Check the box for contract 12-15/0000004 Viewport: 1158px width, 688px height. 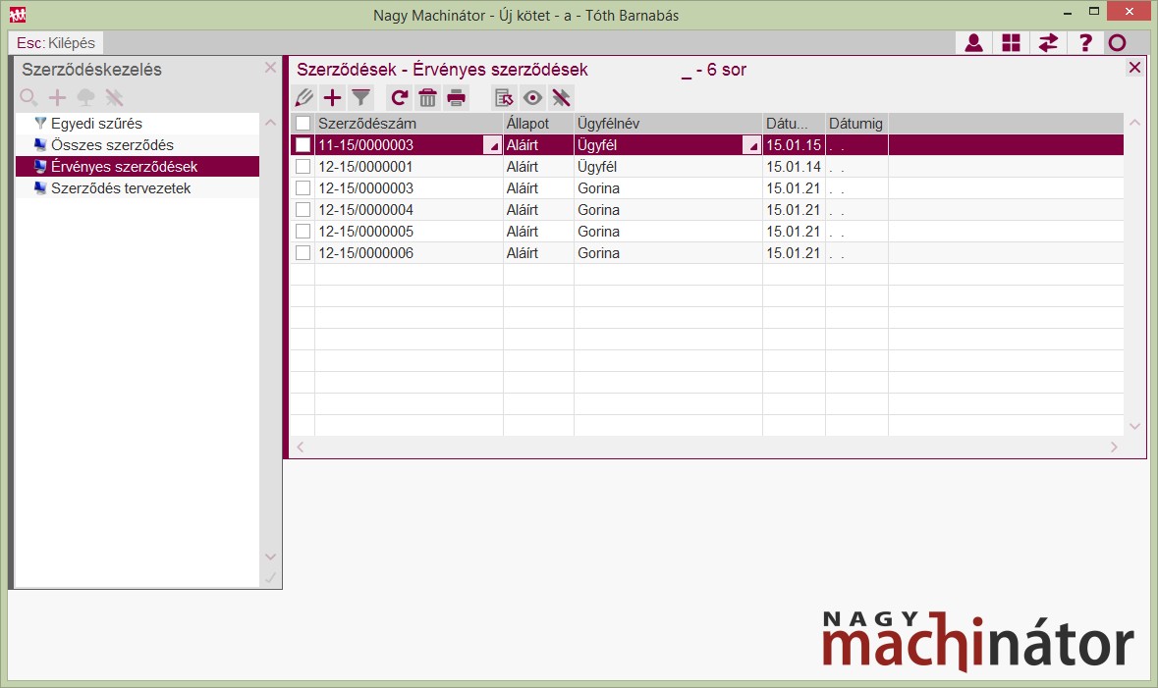[303, 210]
